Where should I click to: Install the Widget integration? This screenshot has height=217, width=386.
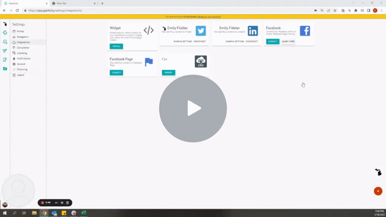point(116,46)
